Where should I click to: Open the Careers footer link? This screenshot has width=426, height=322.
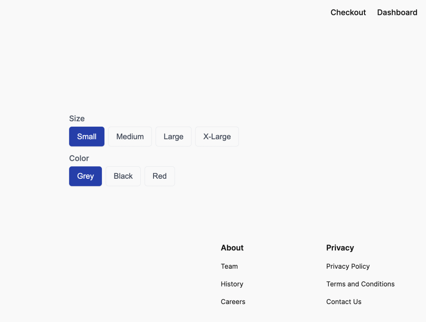point(233,302)
